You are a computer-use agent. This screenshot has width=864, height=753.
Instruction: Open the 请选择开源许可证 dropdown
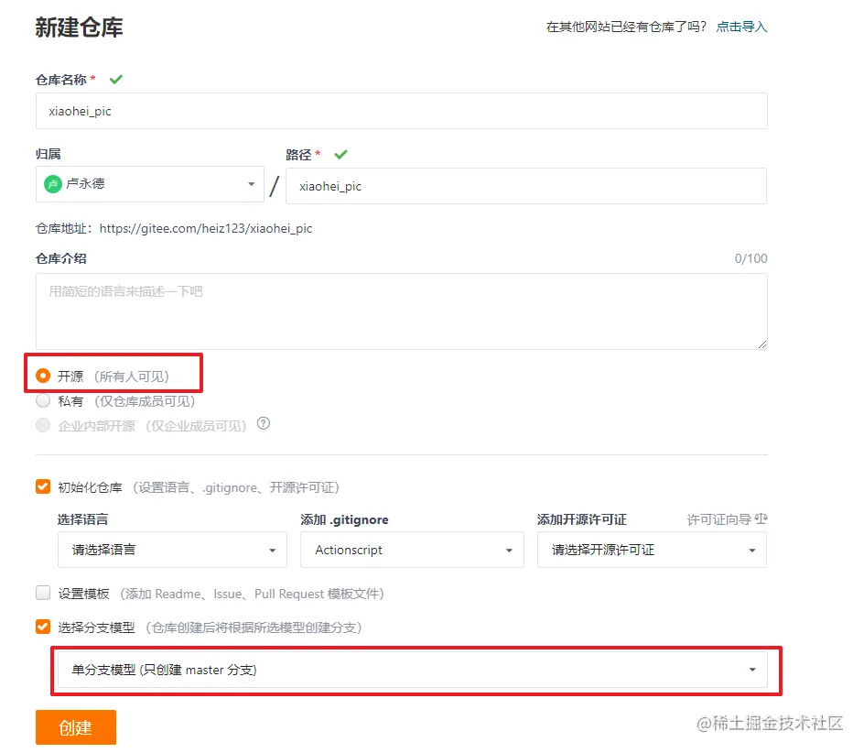pyautogui.click(x=652, y=550)
